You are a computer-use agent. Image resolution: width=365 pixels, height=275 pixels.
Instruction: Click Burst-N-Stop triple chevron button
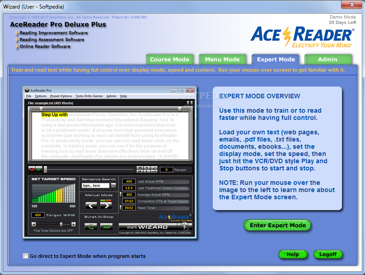[106, 226]
